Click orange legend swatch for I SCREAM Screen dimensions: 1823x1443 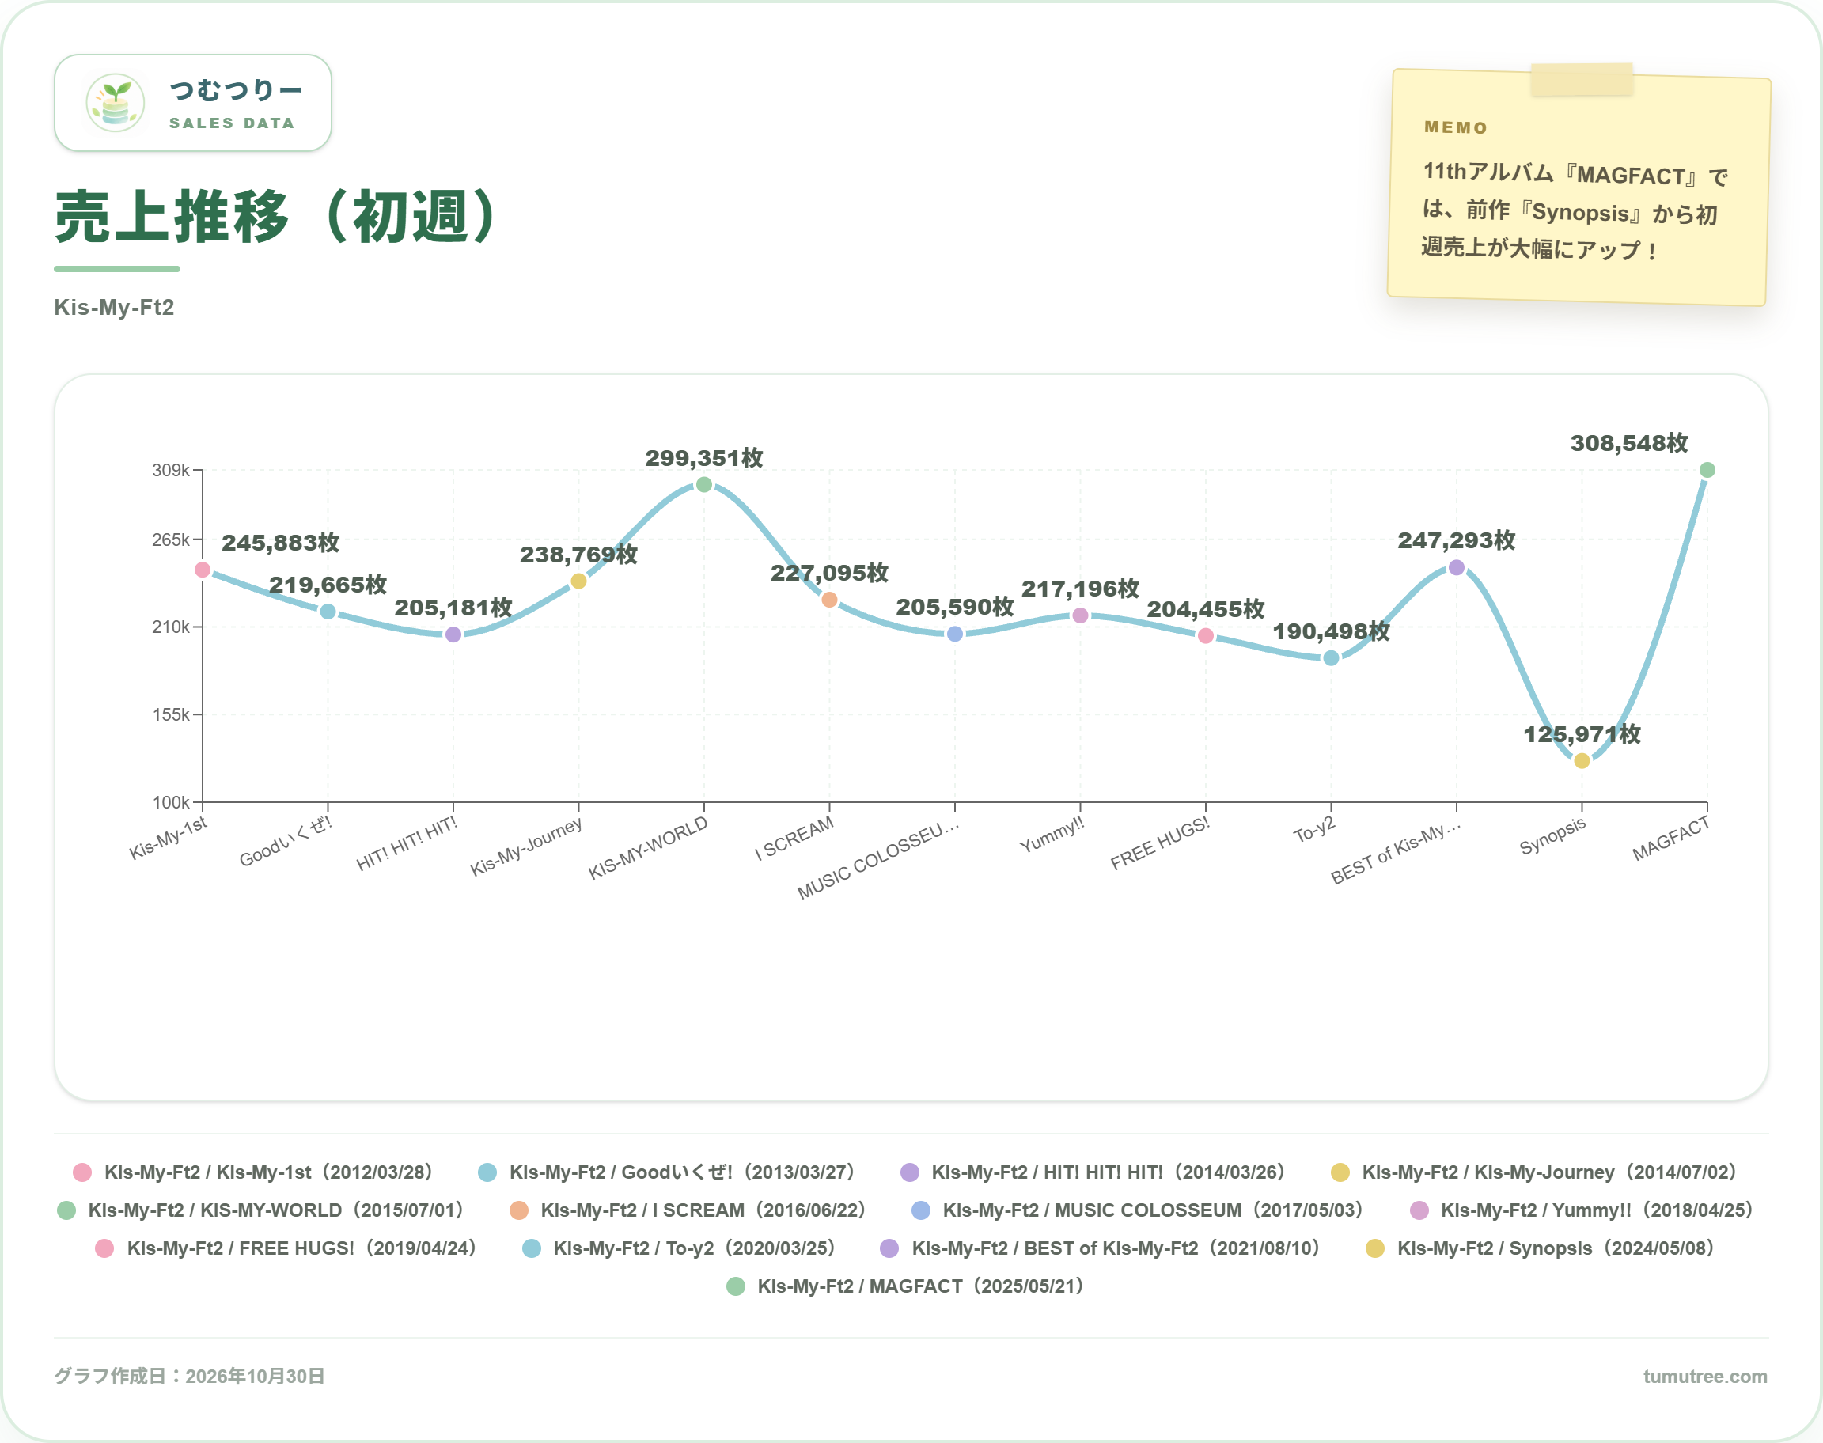click(519, 1210)
